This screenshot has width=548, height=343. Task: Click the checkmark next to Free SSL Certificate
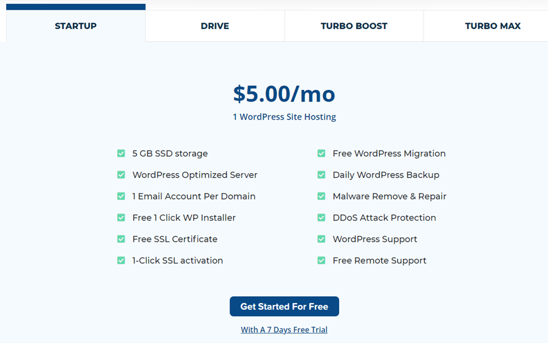(x=121, y=239)
